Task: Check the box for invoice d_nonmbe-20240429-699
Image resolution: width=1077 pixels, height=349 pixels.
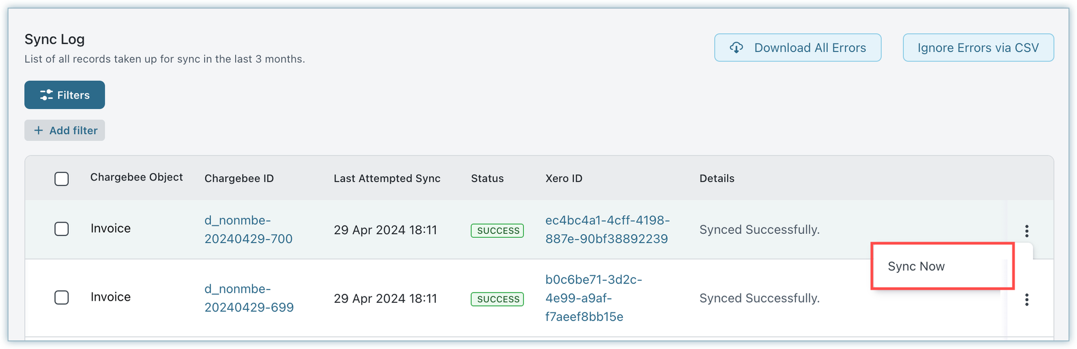Action: click(62, 298)
